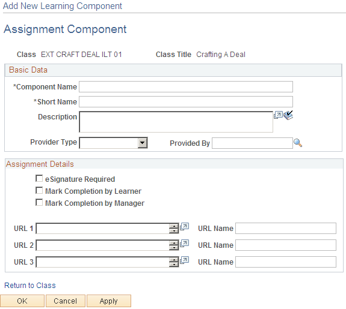This screenshot has width=346, height=309.
Task: Click the Add New Learning Component heading
Action: [x=63, y=6]
